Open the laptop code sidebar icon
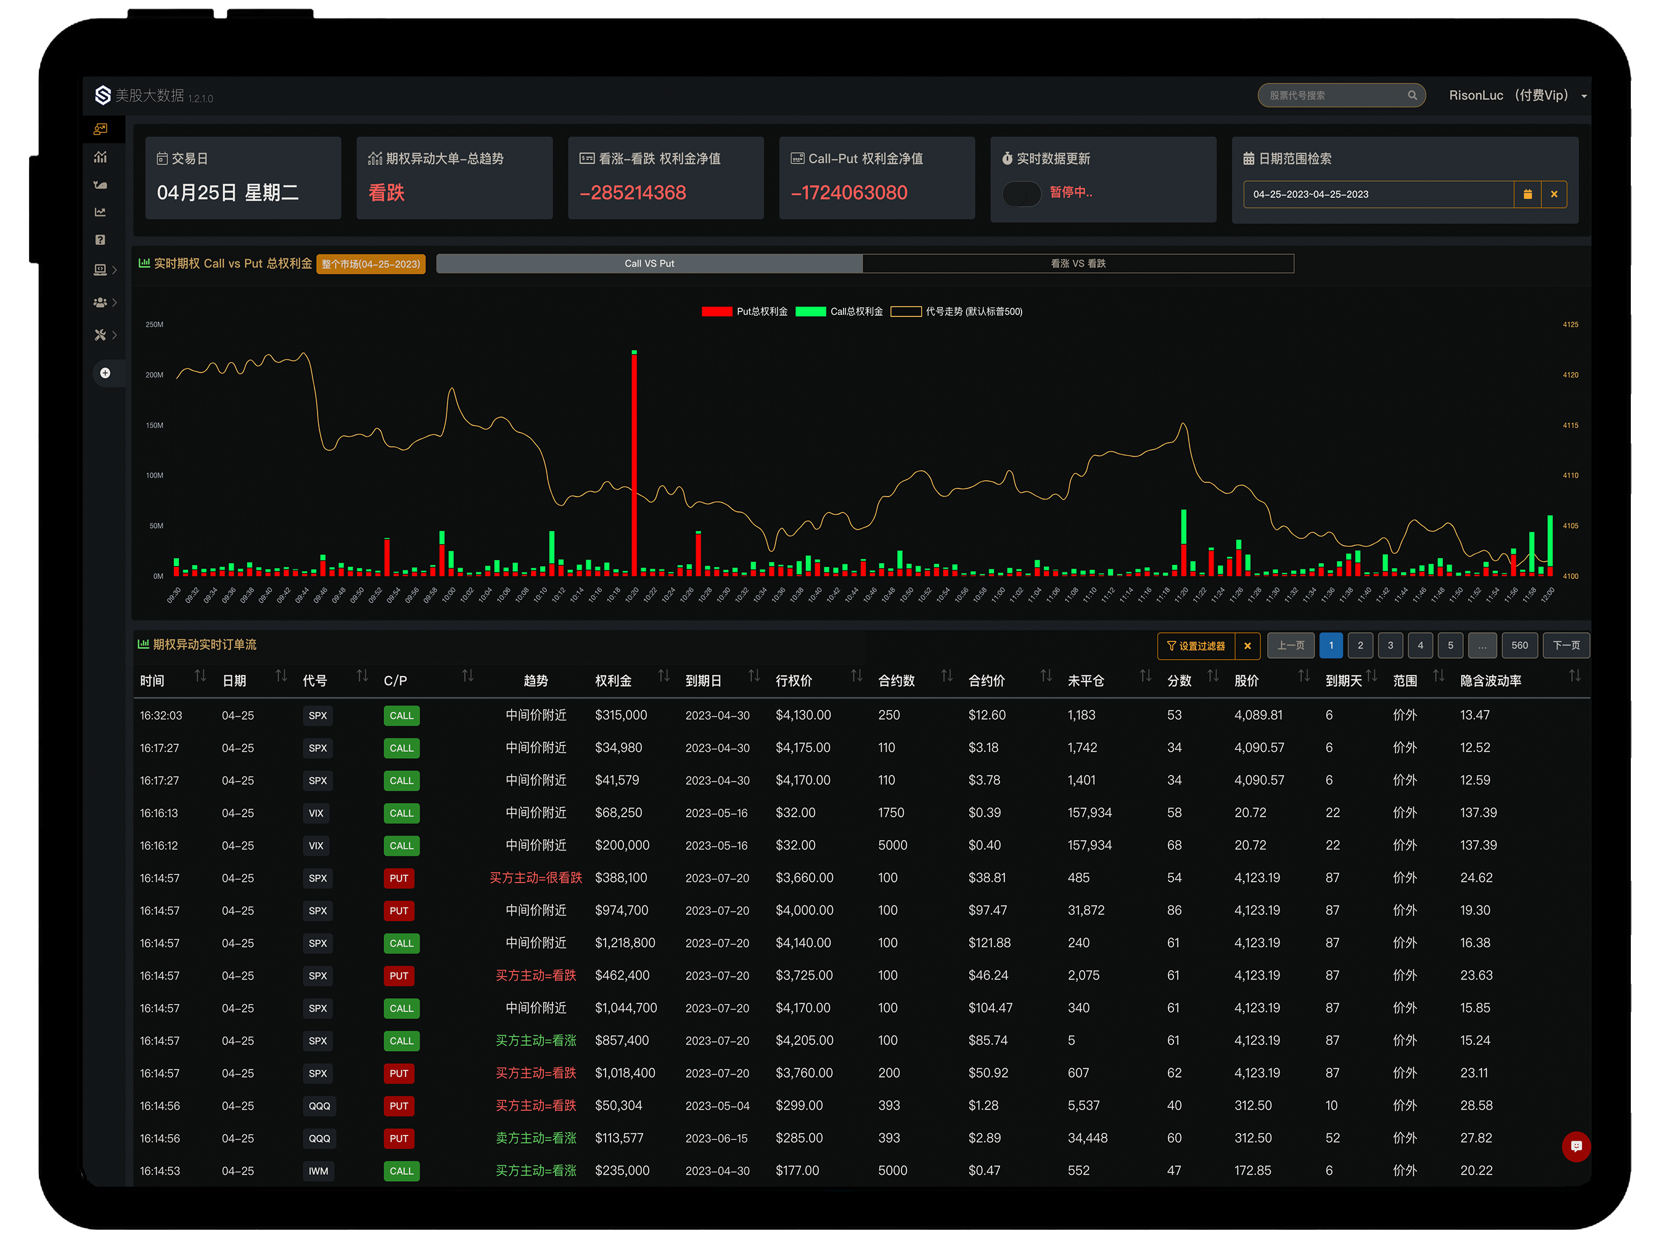 tap(101, 270)
